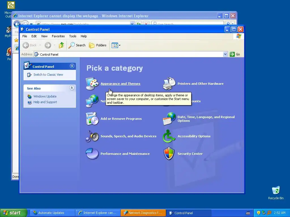Screen dimensions: 290x217
Task: Click the Add or Remove Programs icon
Action: [92, 119]
